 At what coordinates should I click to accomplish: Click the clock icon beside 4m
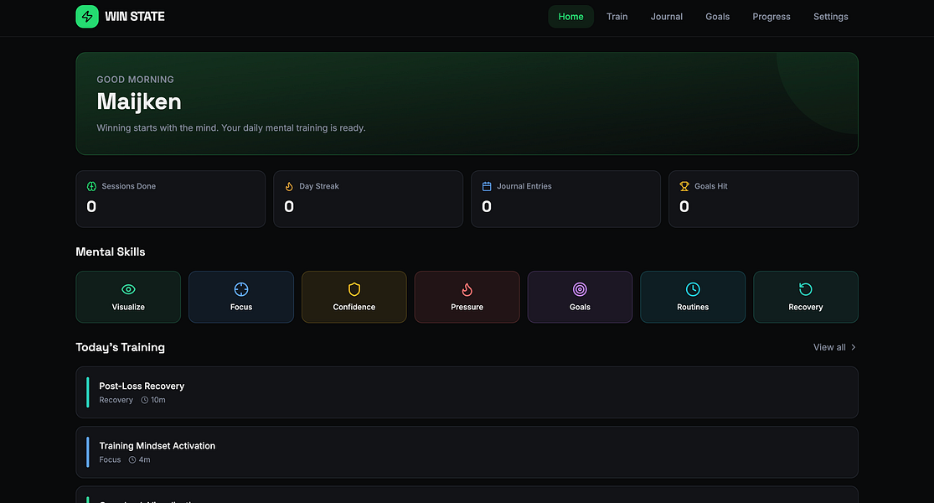132,460
